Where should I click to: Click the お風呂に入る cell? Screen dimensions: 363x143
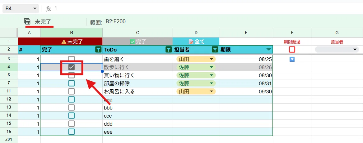pos(137,92)
